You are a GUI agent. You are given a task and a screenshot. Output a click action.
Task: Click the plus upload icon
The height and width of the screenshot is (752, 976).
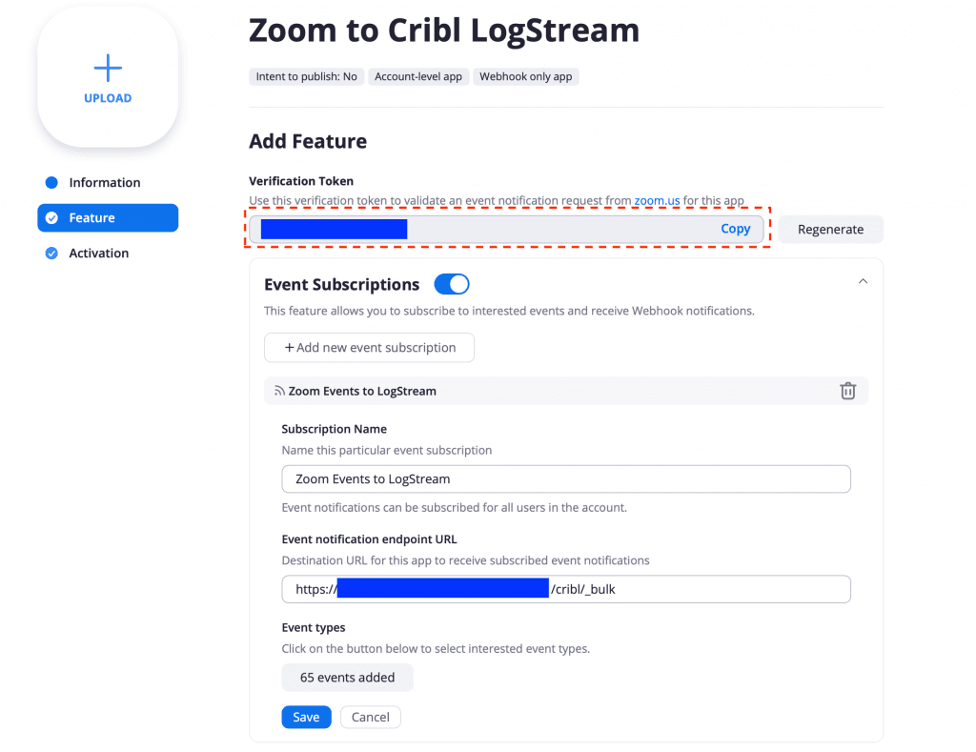[108, 69]
